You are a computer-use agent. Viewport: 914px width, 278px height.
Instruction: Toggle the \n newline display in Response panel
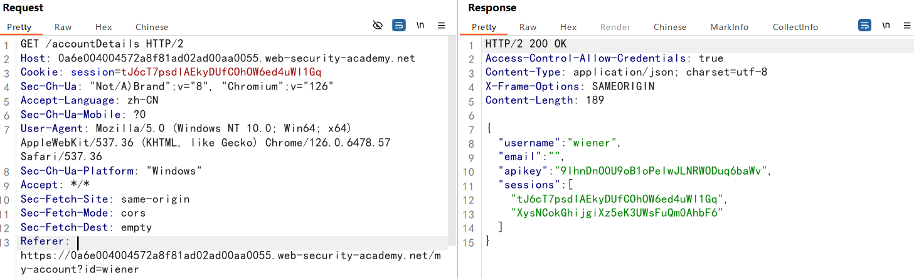pyautogui.click(x=886, y=26)
